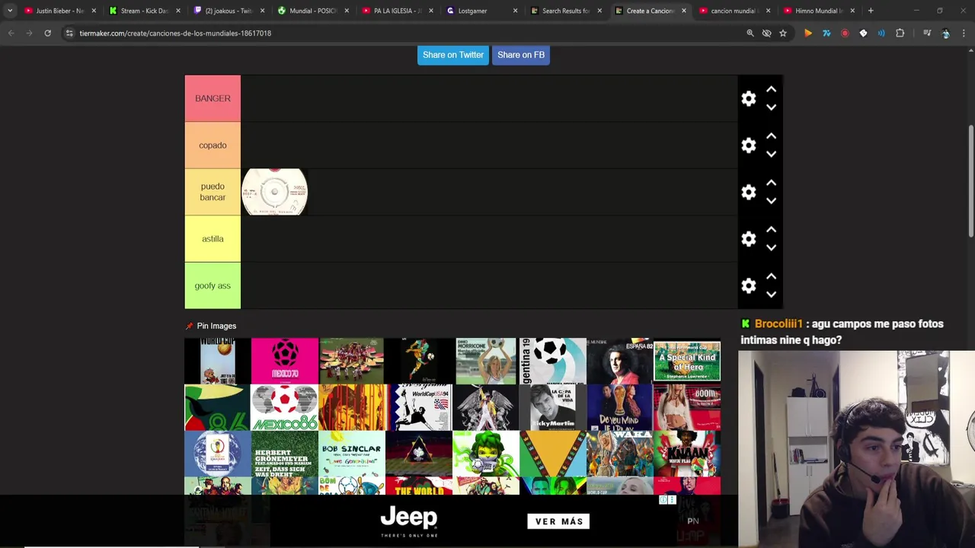Open settings gear for the copado tier

click(749, 145)
